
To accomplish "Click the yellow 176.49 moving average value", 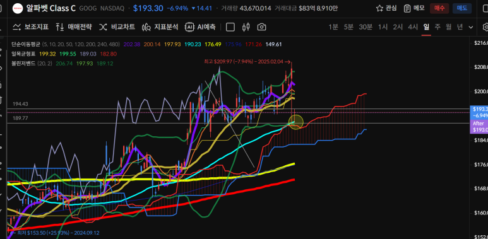I will [213, 44].
